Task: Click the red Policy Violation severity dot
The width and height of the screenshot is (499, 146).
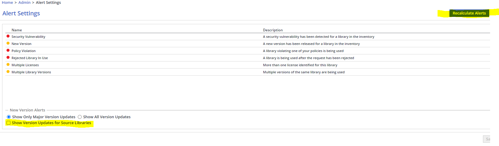Action: pos(8,51)
